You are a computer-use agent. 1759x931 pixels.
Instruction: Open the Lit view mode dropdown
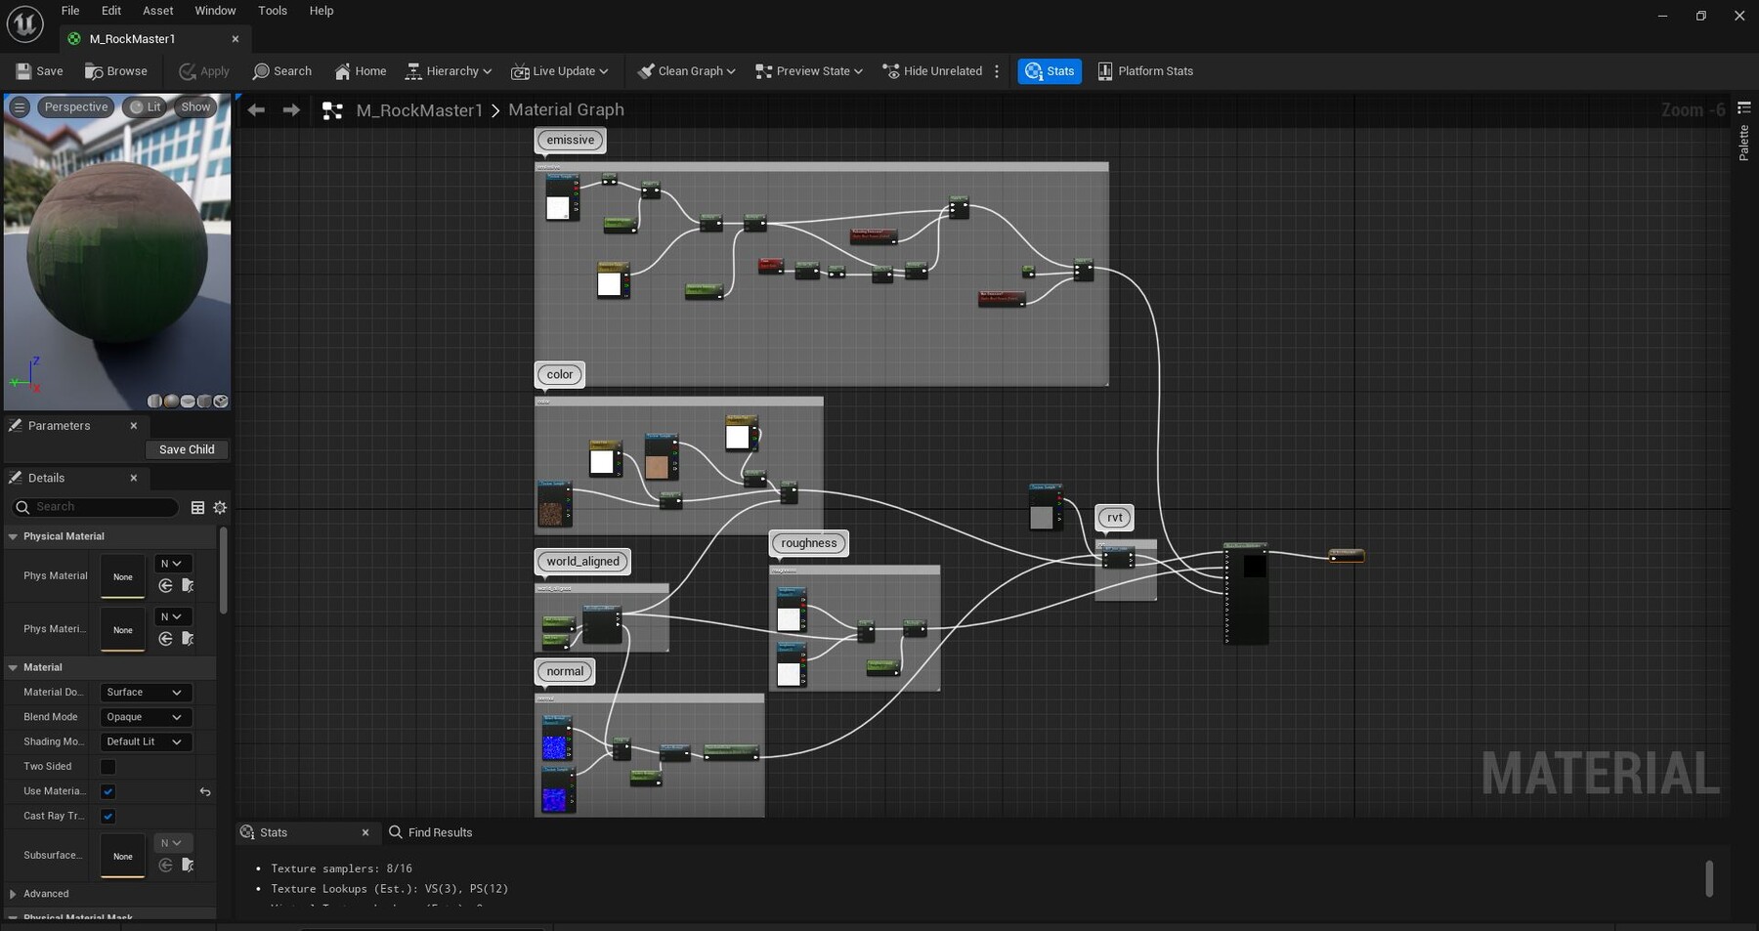(x=146, y=107)
